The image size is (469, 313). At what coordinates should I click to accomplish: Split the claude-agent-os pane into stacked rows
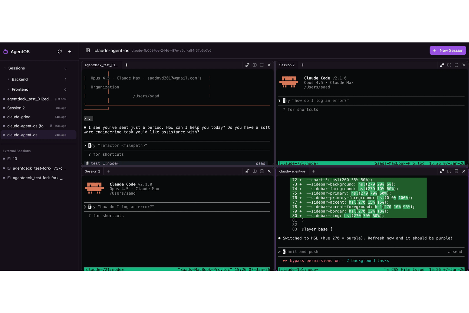click(x=456, y=171)
